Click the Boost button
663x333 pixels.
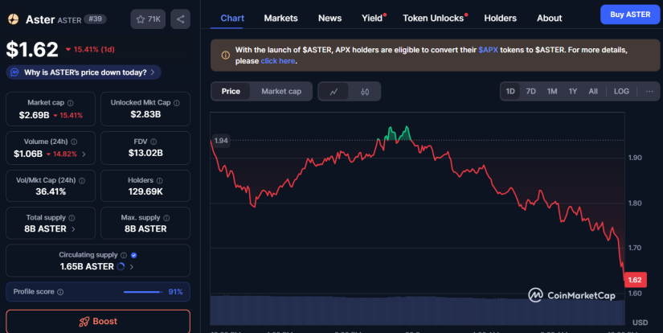point(98,321)
